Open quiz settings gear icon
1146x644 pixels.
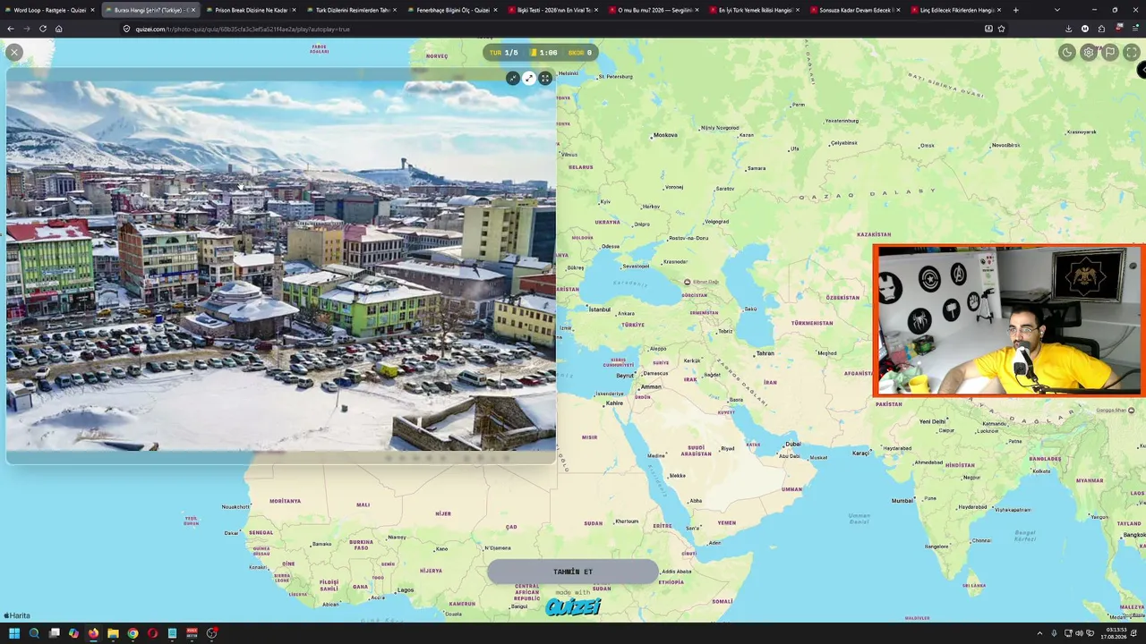tap(1089, 53)
